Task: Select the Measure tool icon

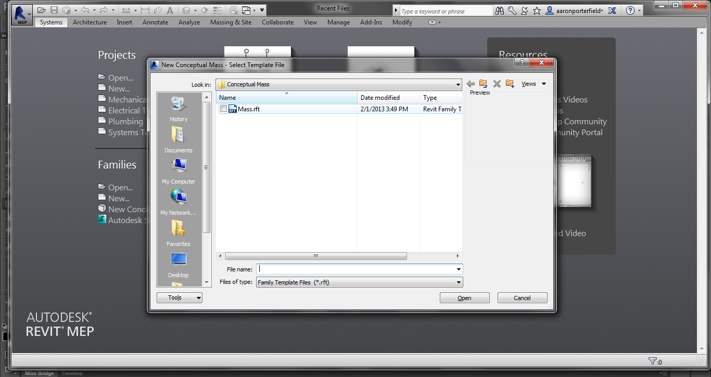Action: point(125,10)
